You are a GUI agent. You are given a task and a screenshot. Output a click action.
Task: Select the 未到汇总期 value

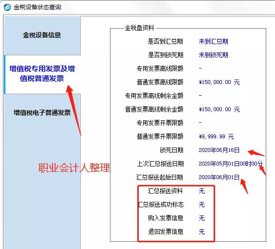(x=213, y=41)
